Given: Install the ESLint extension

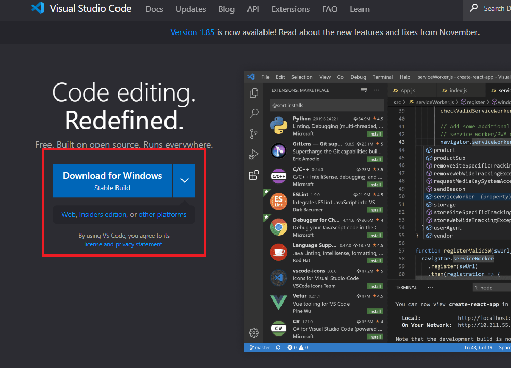Looking at the screenshot, I should coord(375,210).
